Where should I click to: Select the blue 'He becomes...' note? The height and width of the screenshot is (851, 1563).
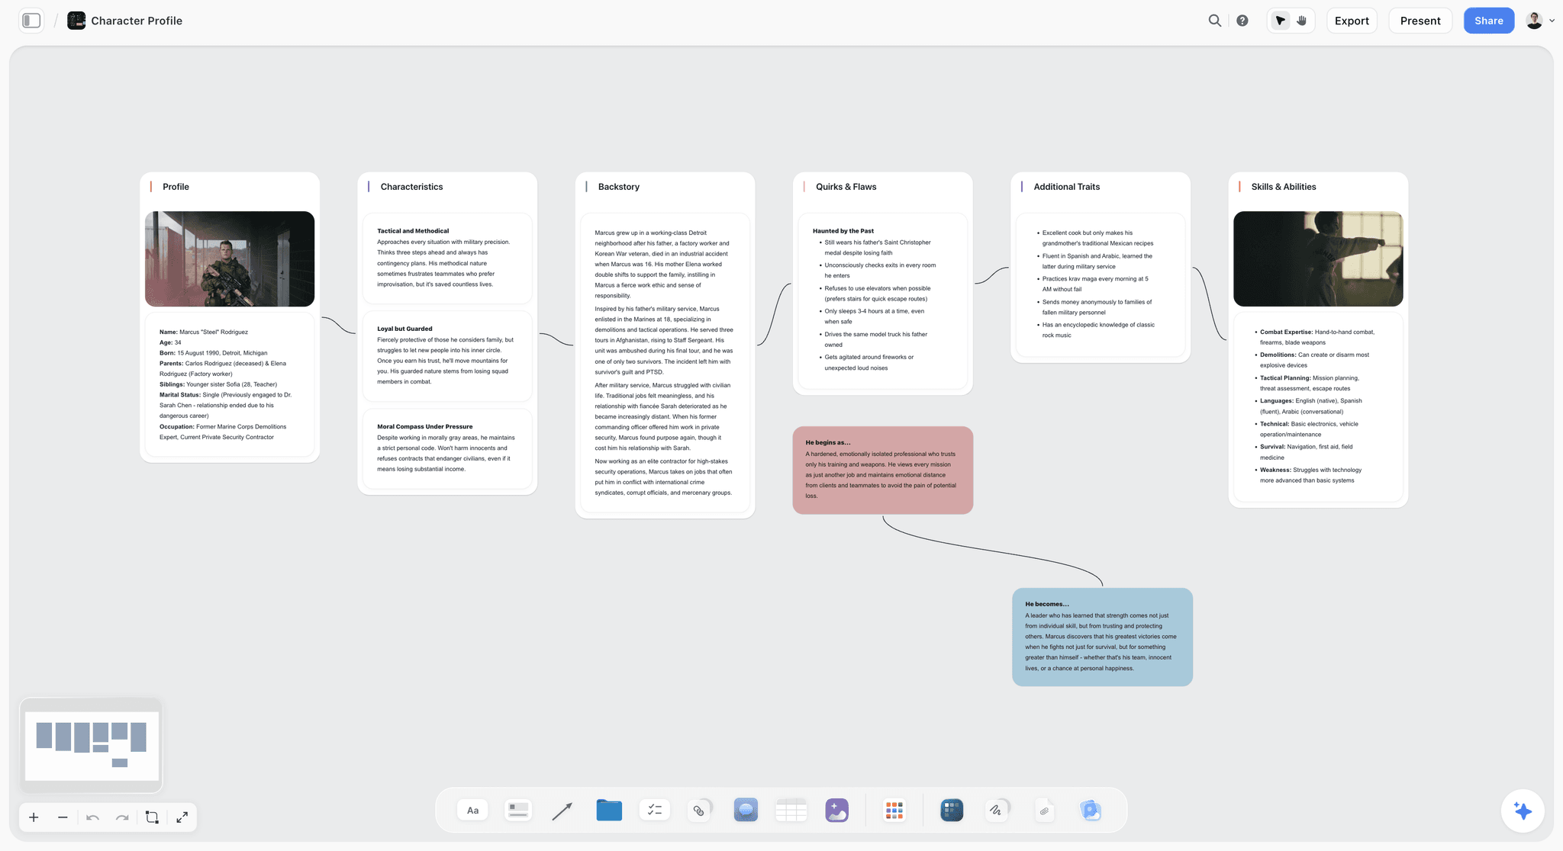click(1102, 637)
